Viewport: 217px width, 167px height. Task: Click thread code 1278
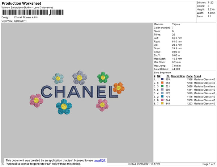pyautogui.click(x=190, y=83)
